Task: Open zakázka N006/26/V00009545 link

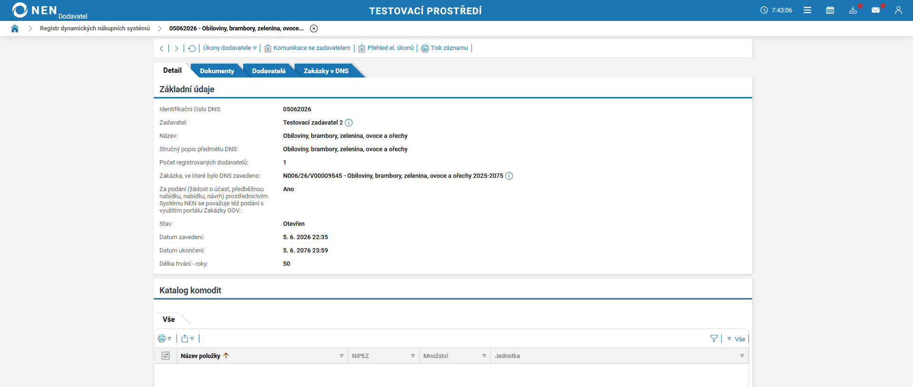Action: tap(393, 176)
